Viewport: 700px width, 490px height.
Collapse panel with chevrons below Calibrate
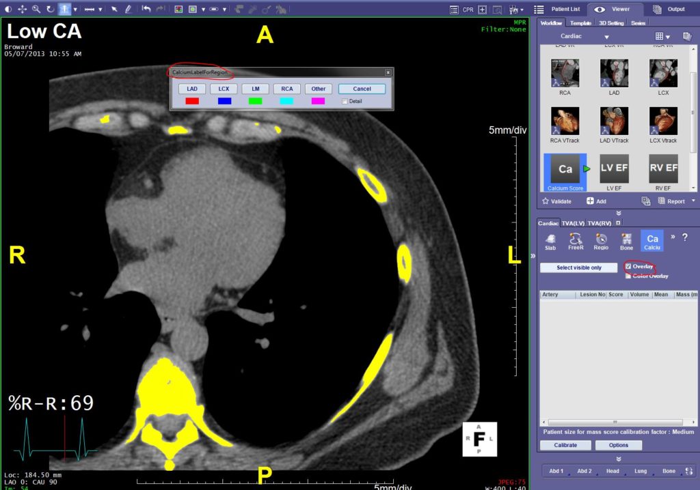(618, 459)
